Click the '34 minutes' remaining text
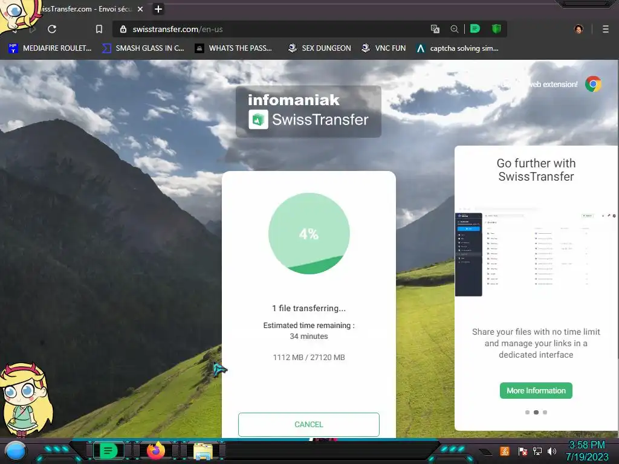619x464 pixels. [309, 336]
